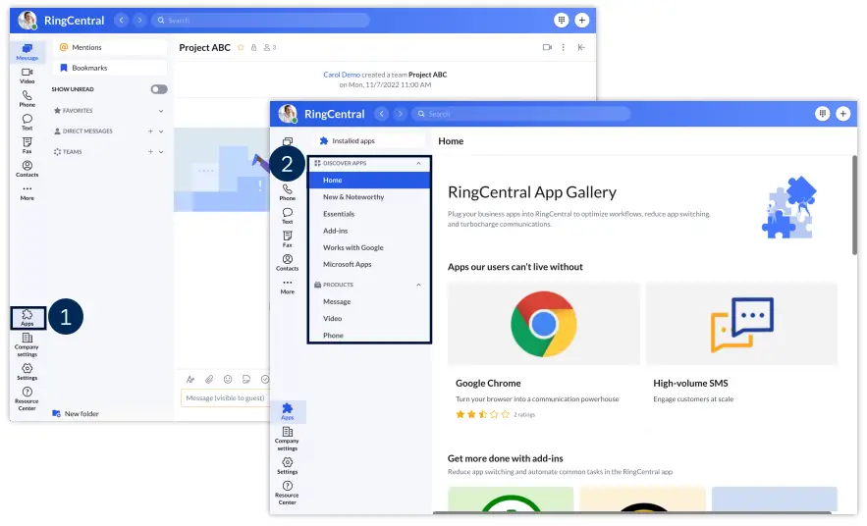The image size is (867, 526).
Task: Add a new direct message with plus
Action: [150, 131]
